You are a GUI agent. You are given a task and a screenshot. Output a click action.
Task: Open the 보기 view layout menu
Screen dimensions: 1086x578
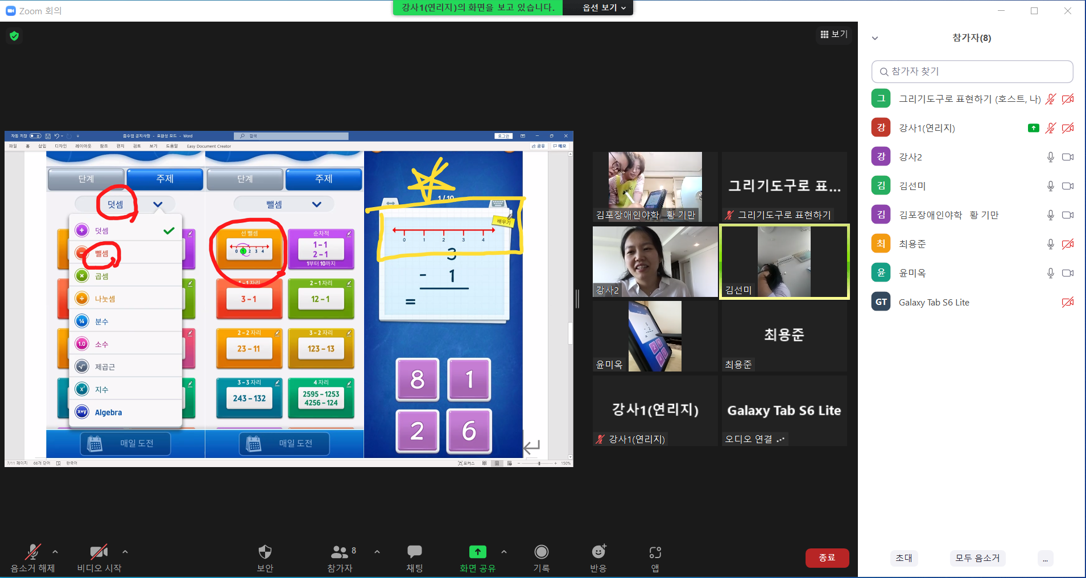(834, 34)
